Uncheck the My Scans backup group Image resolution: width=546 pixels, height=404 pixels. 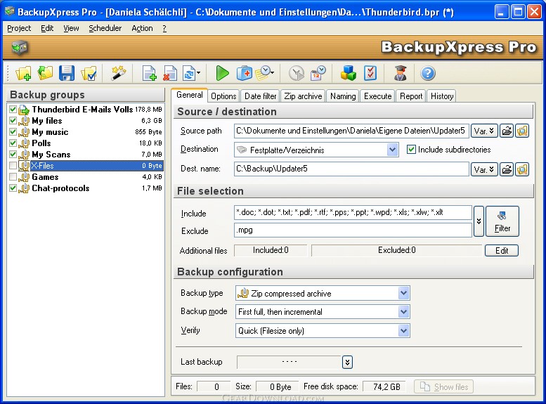[x=13, y=155]
